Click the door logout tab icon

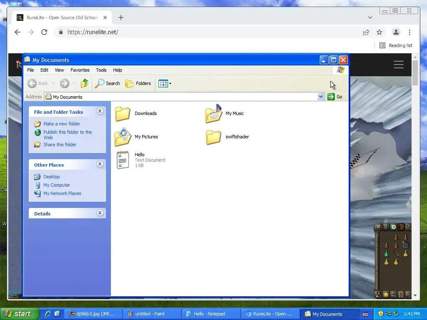tap(401, 295)
